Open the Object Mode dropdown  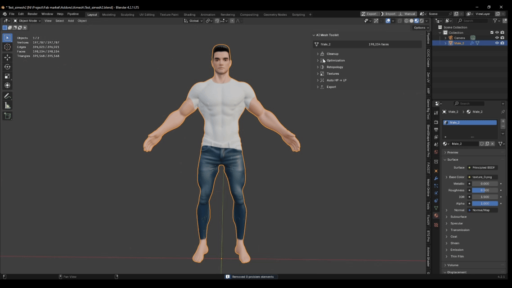tap(27, 21)
